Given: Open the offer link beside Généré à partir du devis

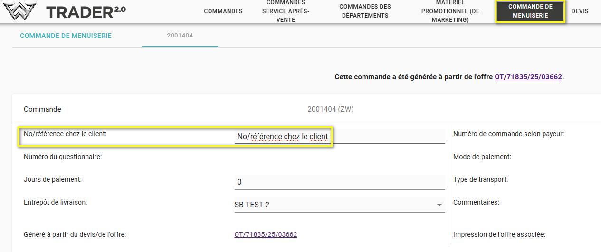Looking at the screenshot, I should point(266,234).
